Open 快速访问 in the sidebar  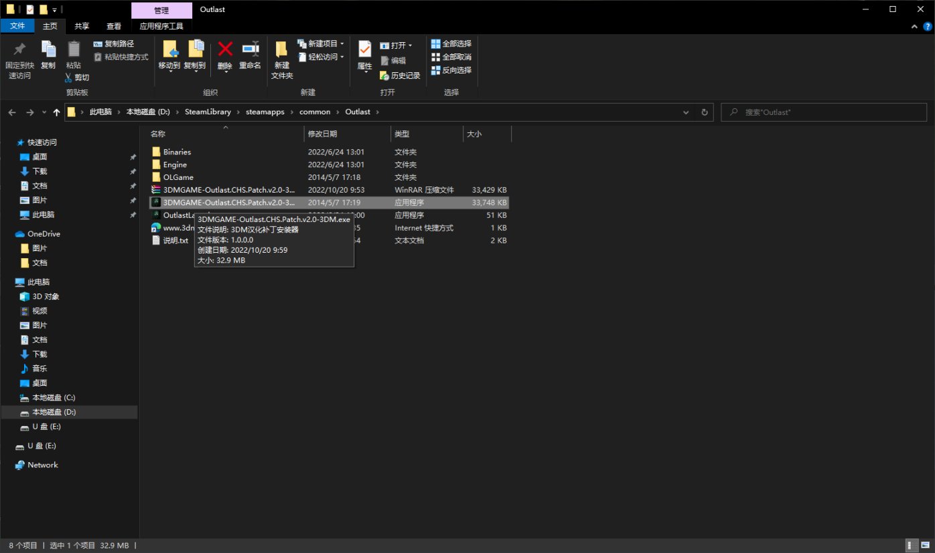(x=42, y=142)
